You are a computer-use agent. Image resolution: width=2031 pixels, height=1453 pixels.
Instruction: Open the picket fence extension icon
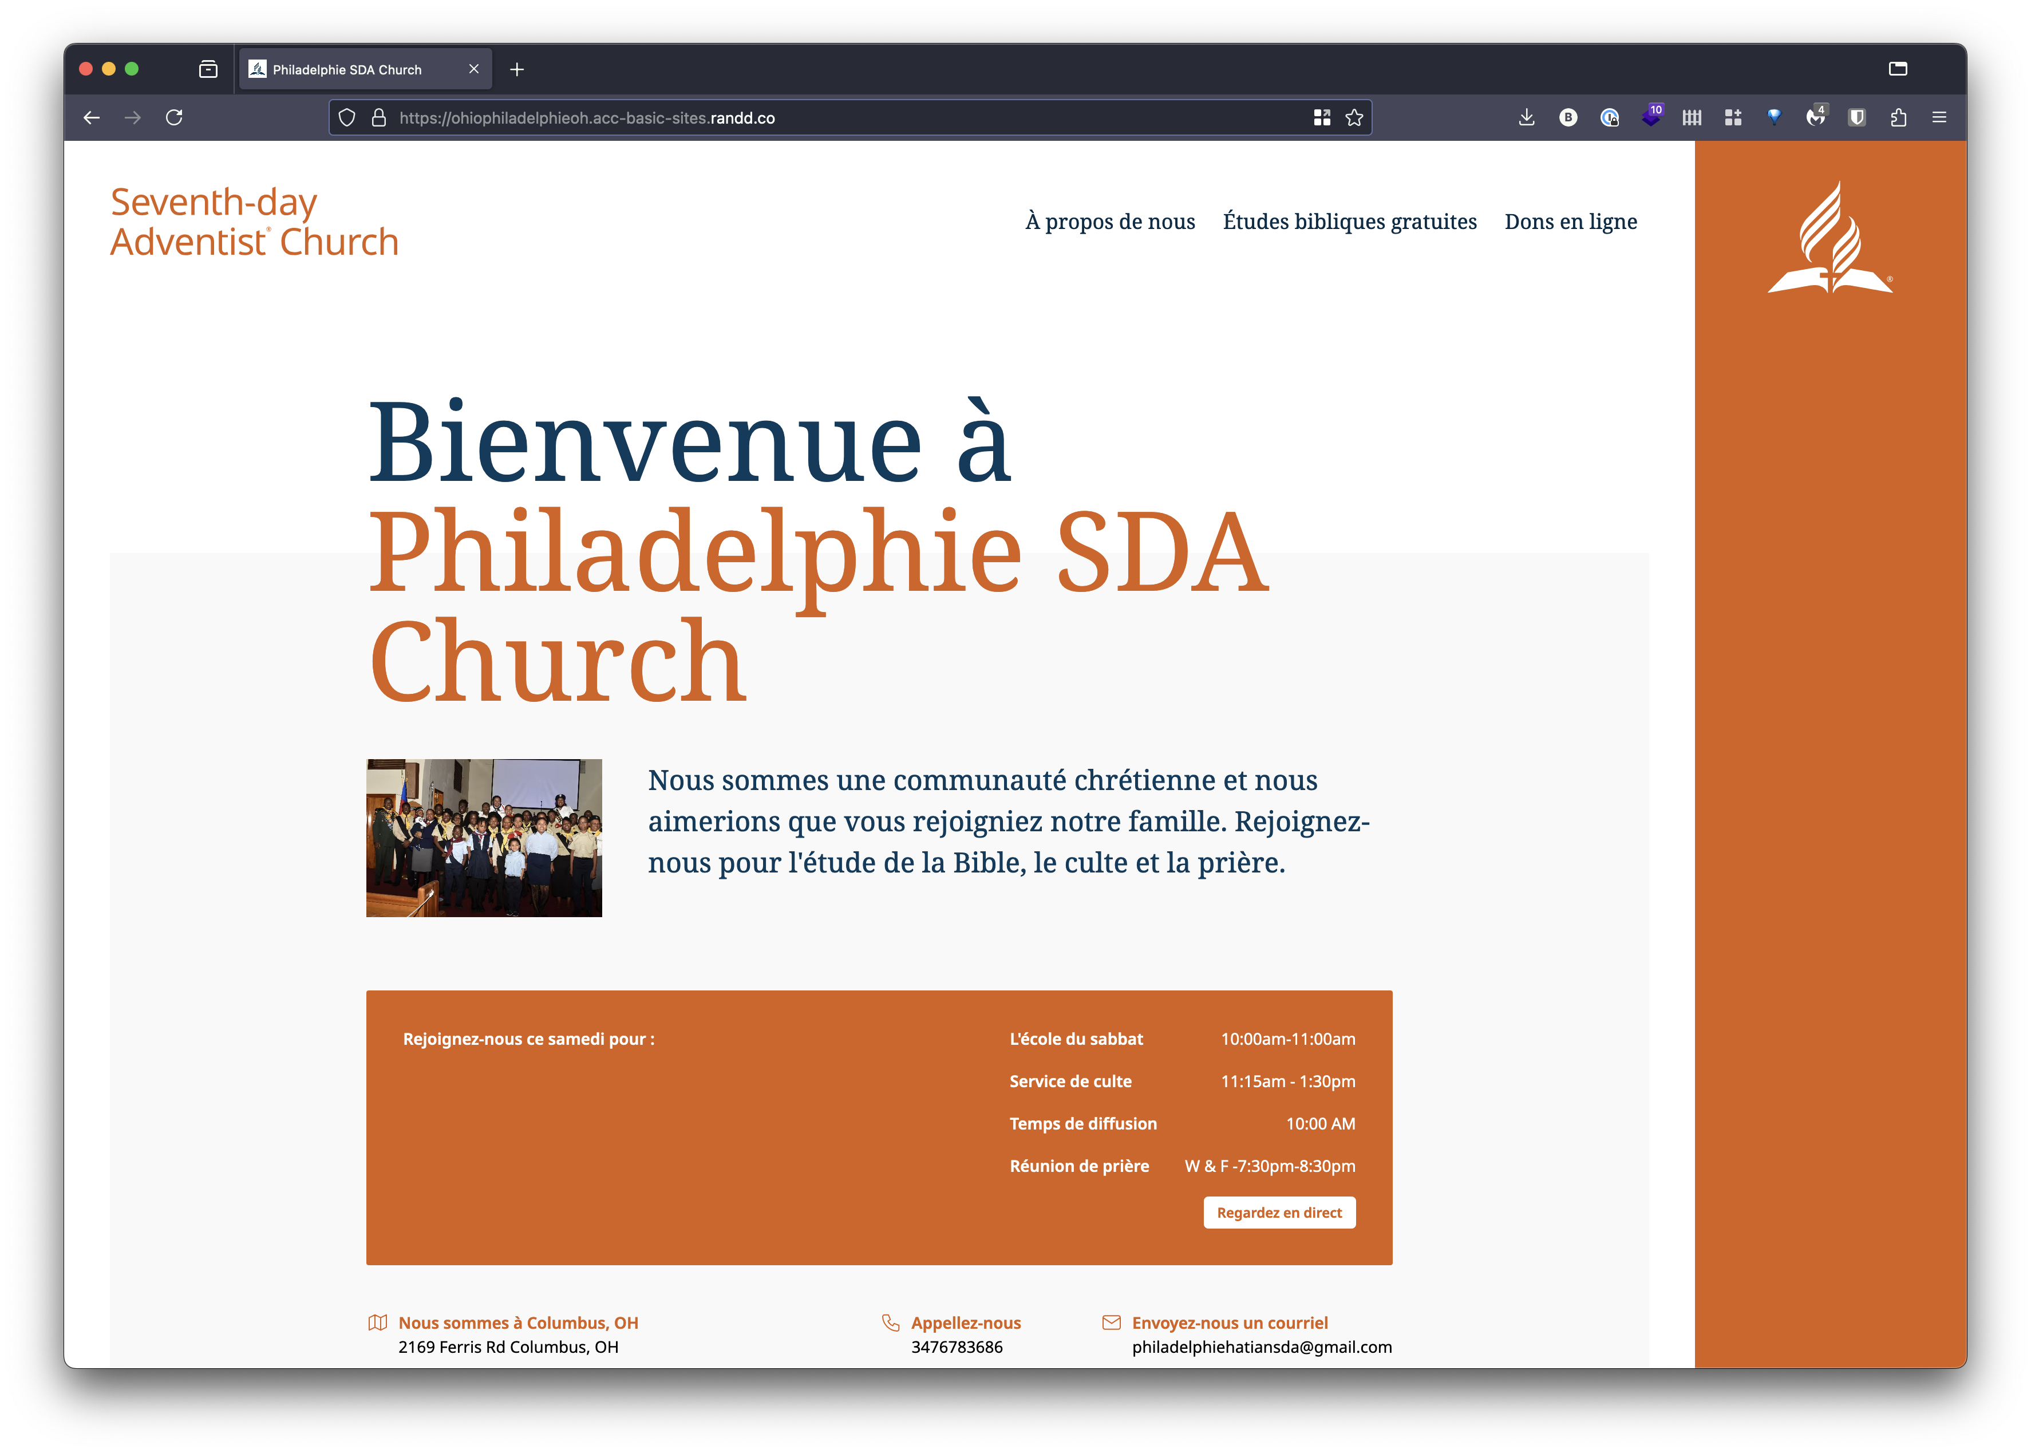click(x=1692, y=117)
